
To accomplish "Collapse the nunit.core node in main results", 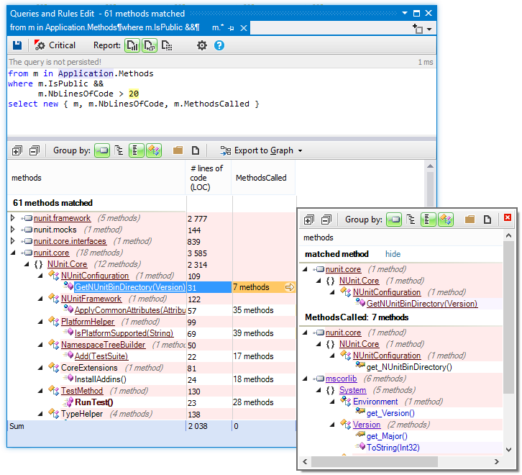I will pyautogui.click(x=12, y=253).
